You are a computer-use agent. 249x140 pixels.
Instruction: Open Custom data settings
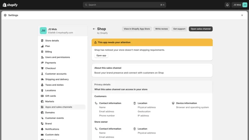point(63,135)
